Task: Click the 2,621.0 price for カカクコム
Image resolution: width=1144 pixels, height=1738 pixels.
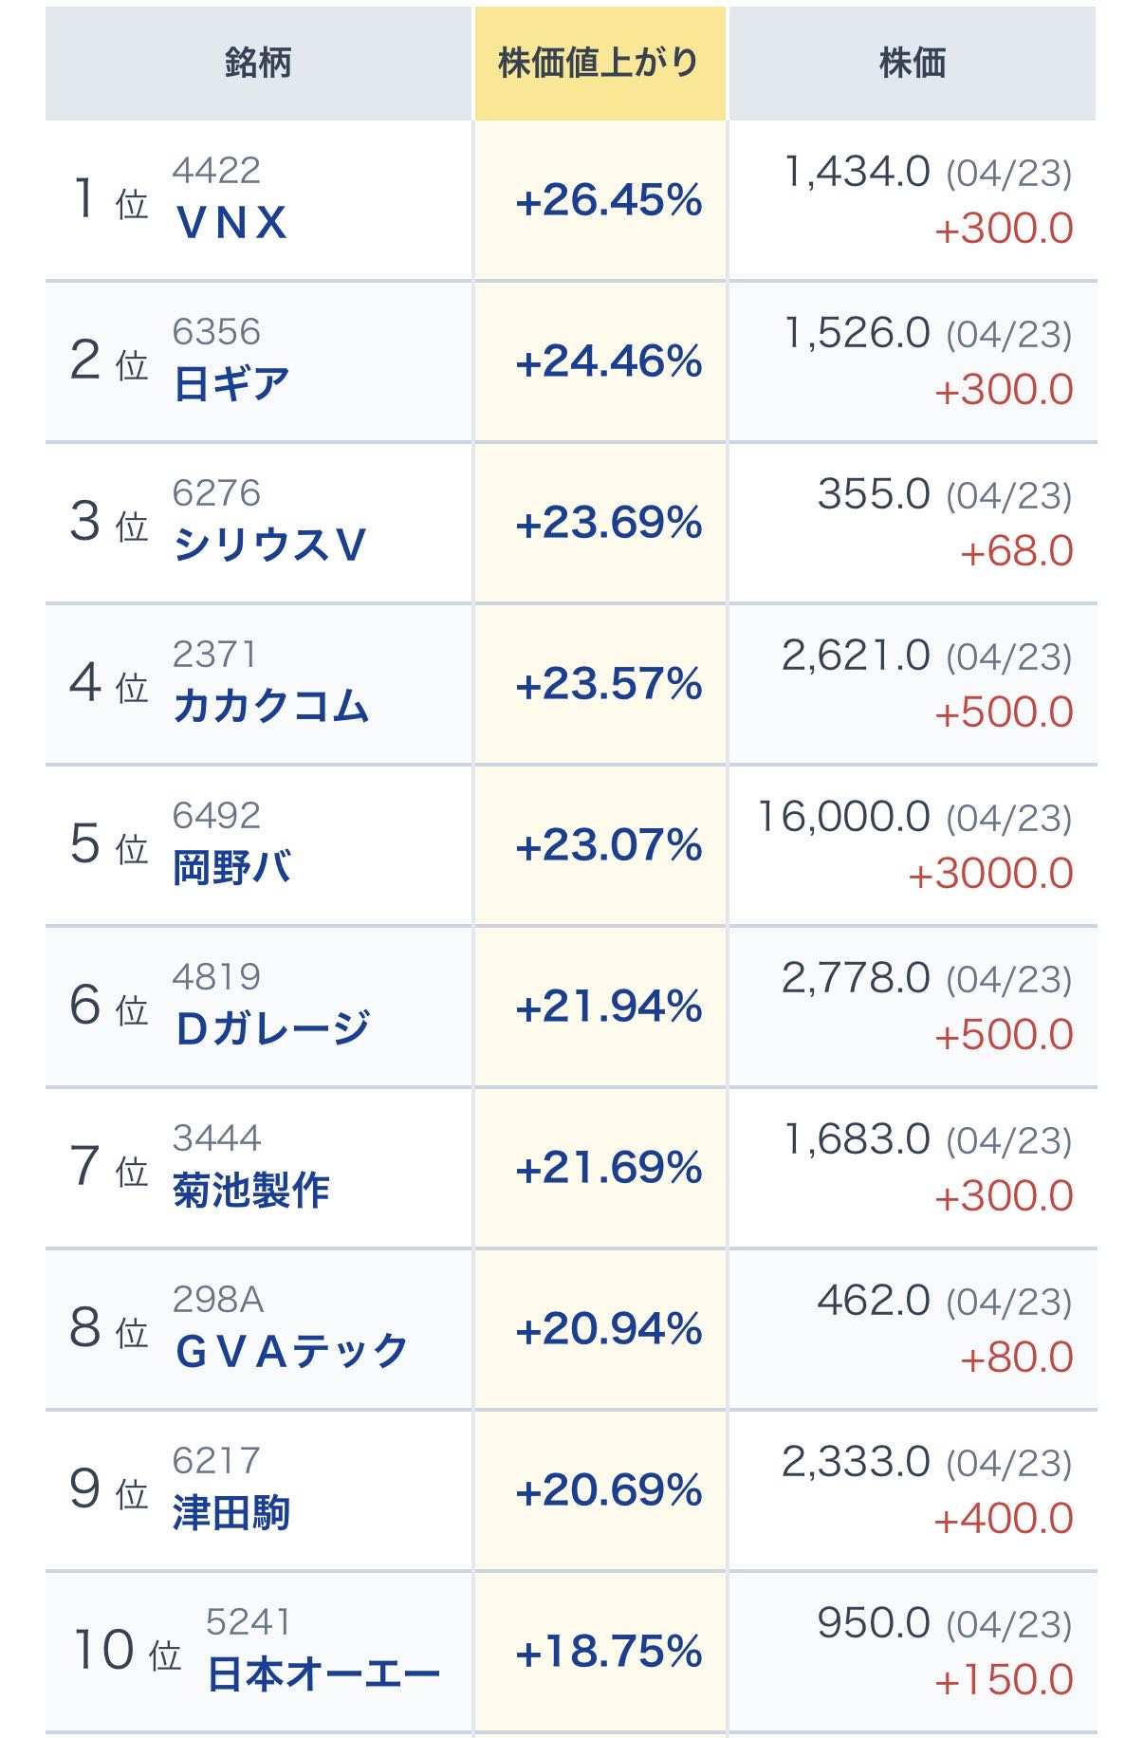Action: point(856,656)
